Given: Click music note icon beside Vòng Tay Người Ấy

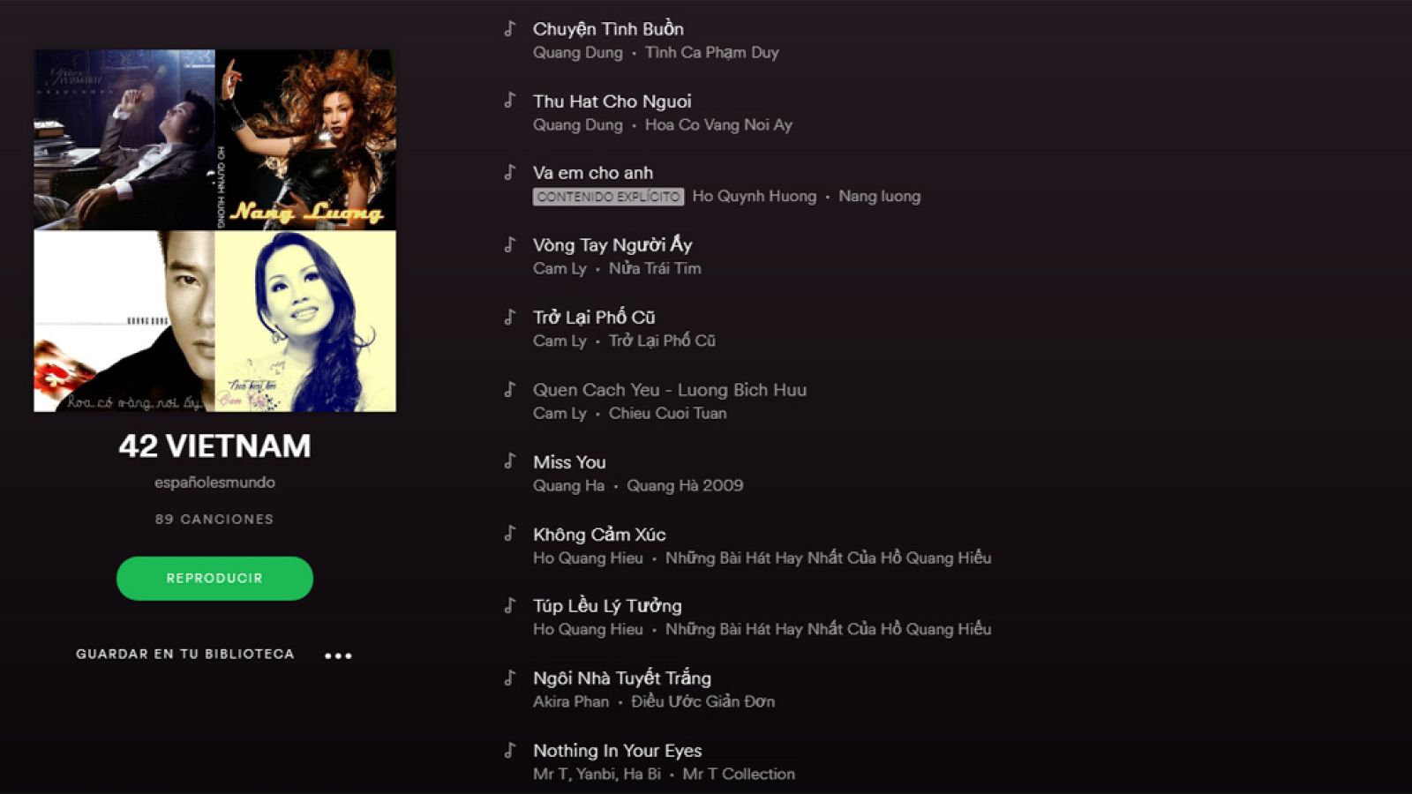Looking at the screenshot, I should click(x=510, y=244).
